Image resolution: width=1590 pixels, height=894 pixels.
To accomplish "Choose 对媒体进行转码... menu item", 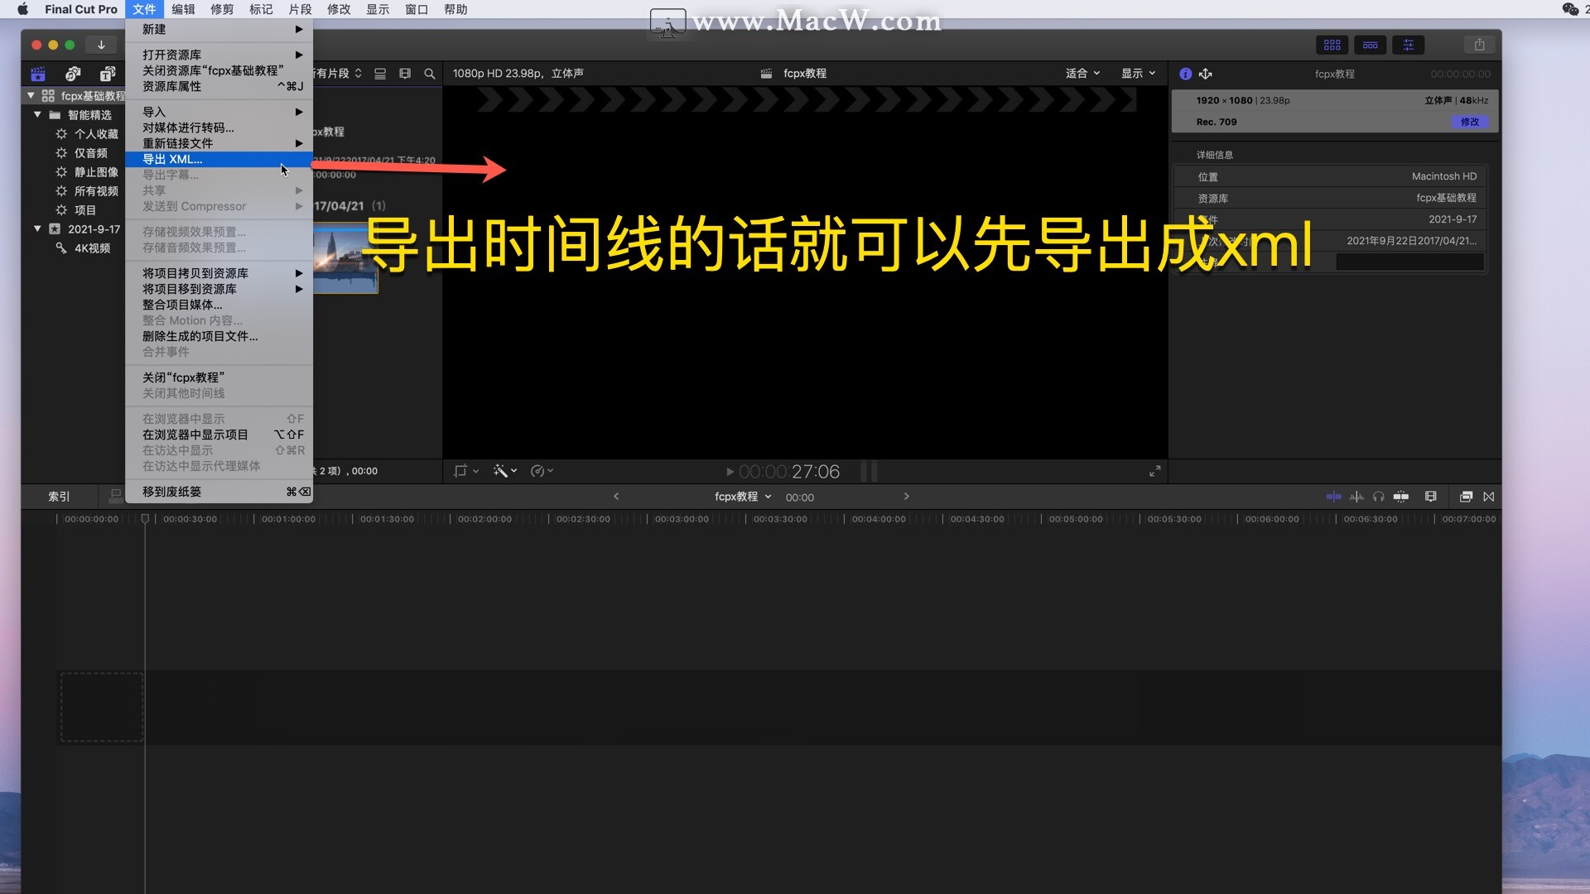I will click(219, 127).
